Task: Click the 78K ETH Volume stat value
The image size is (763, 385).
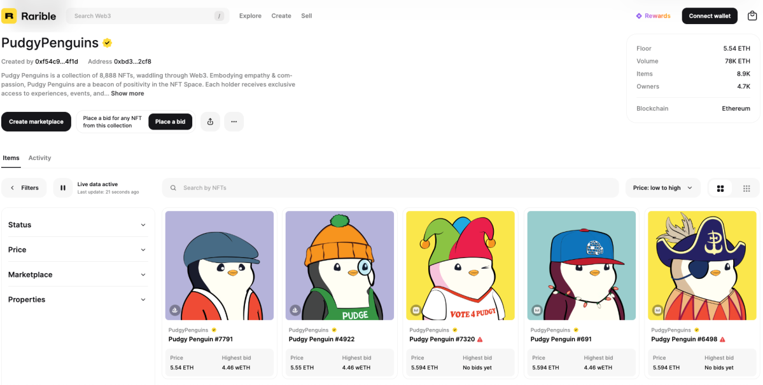Action: click(x=738, y=61)
